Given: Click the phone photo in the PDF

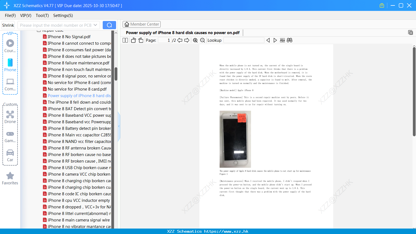Looking at the screenshot, I should [235, 139].
